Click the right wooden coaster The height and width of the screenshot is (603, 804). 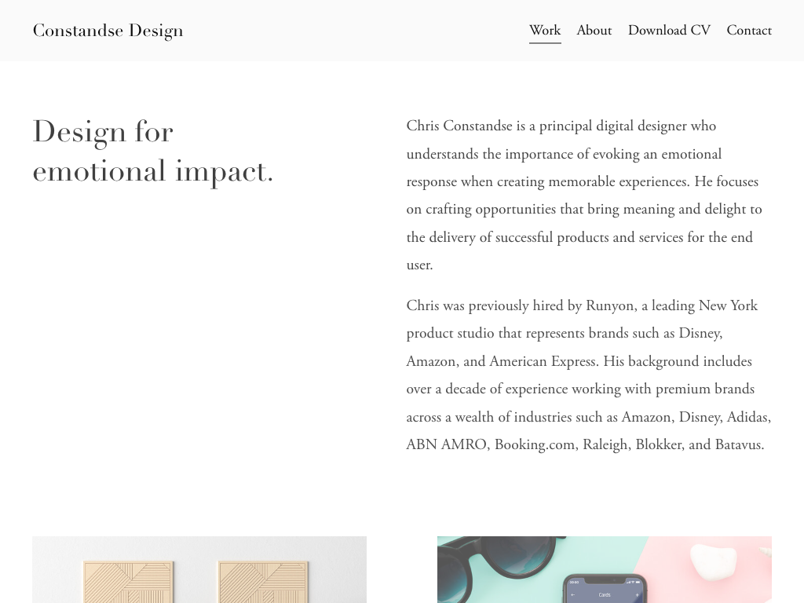(262, 582)
